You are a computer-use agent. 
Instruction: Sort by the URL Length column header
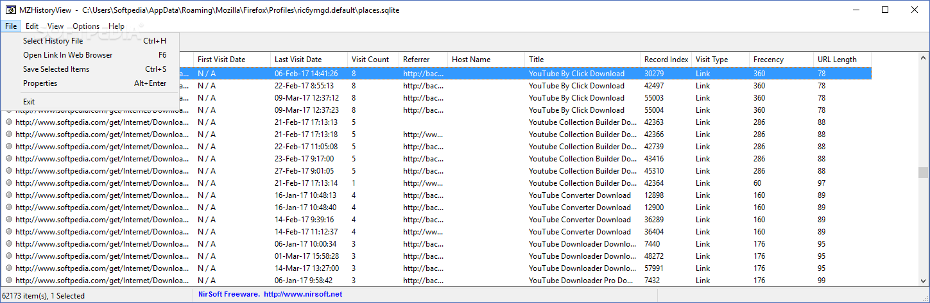(842, 60)
